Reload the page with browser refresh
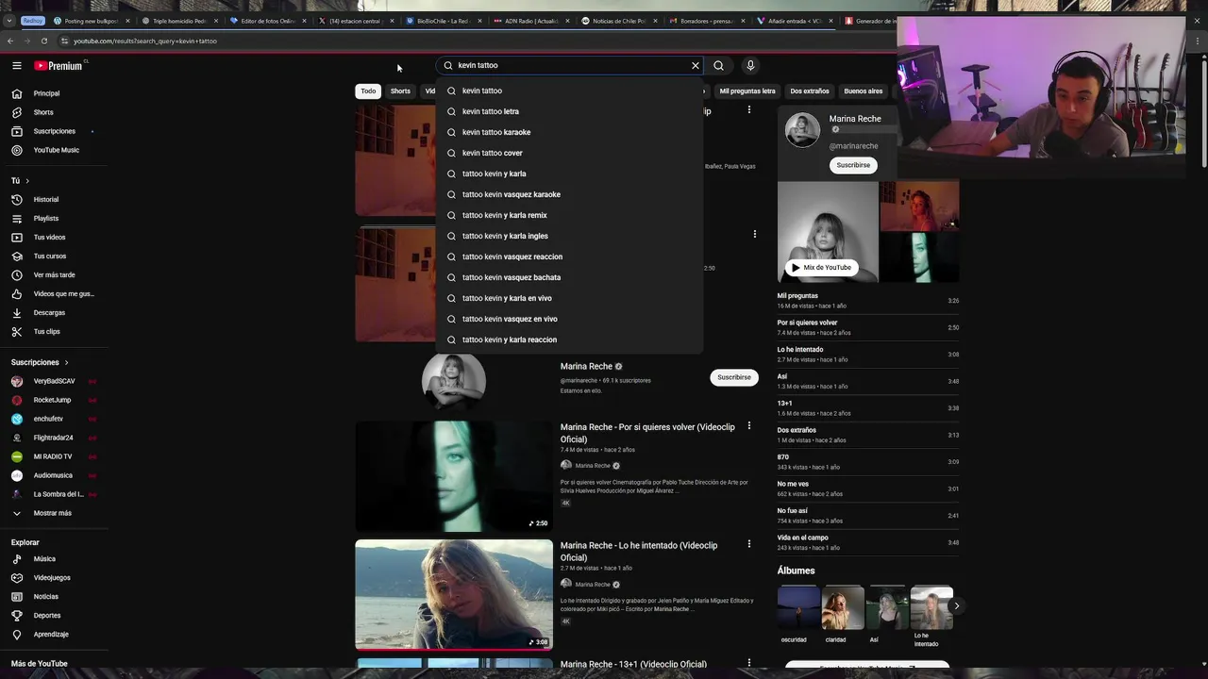 tap(44, 41)
